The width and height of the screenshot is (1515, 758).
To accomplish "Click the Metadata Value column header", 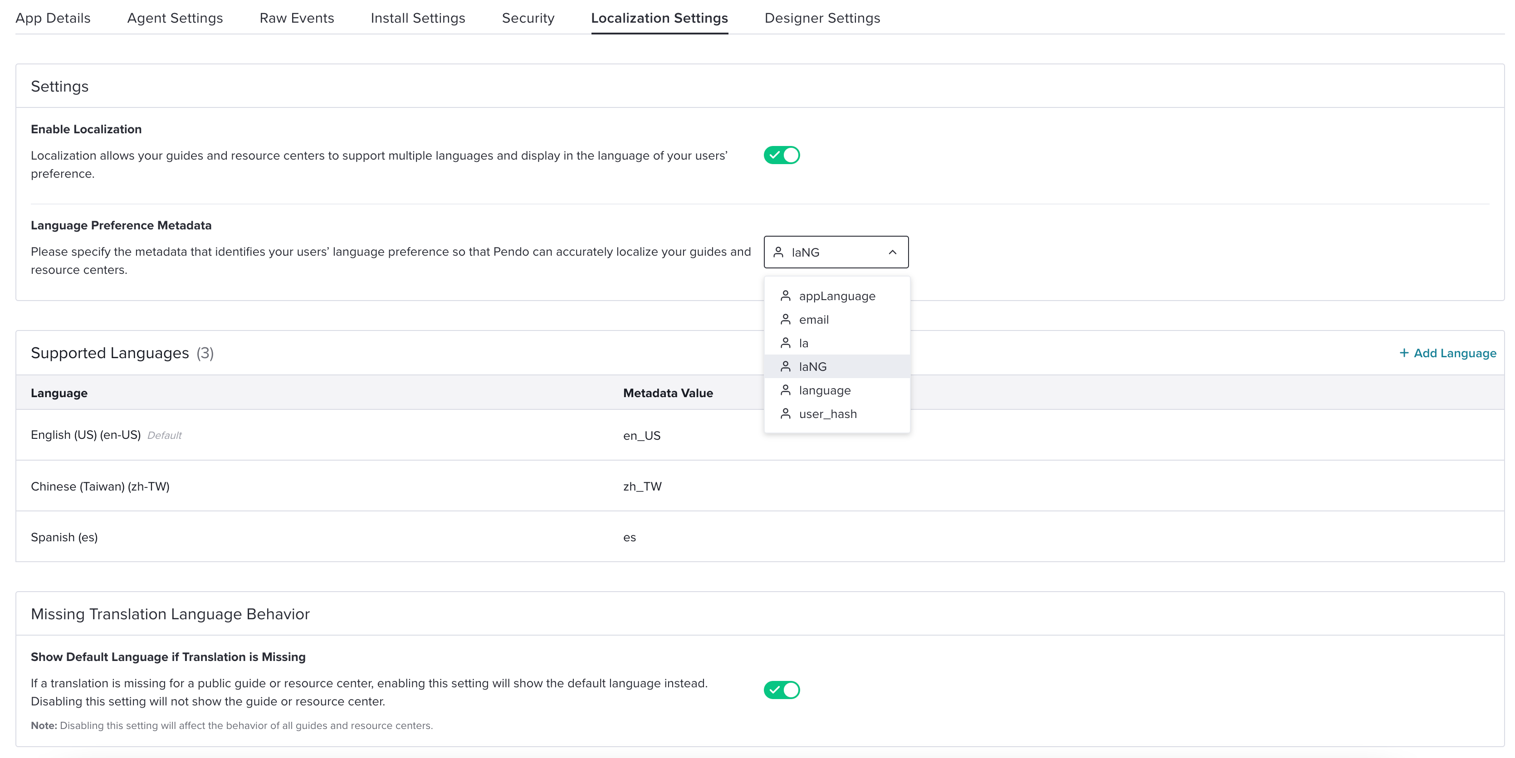I will (668, 393).
